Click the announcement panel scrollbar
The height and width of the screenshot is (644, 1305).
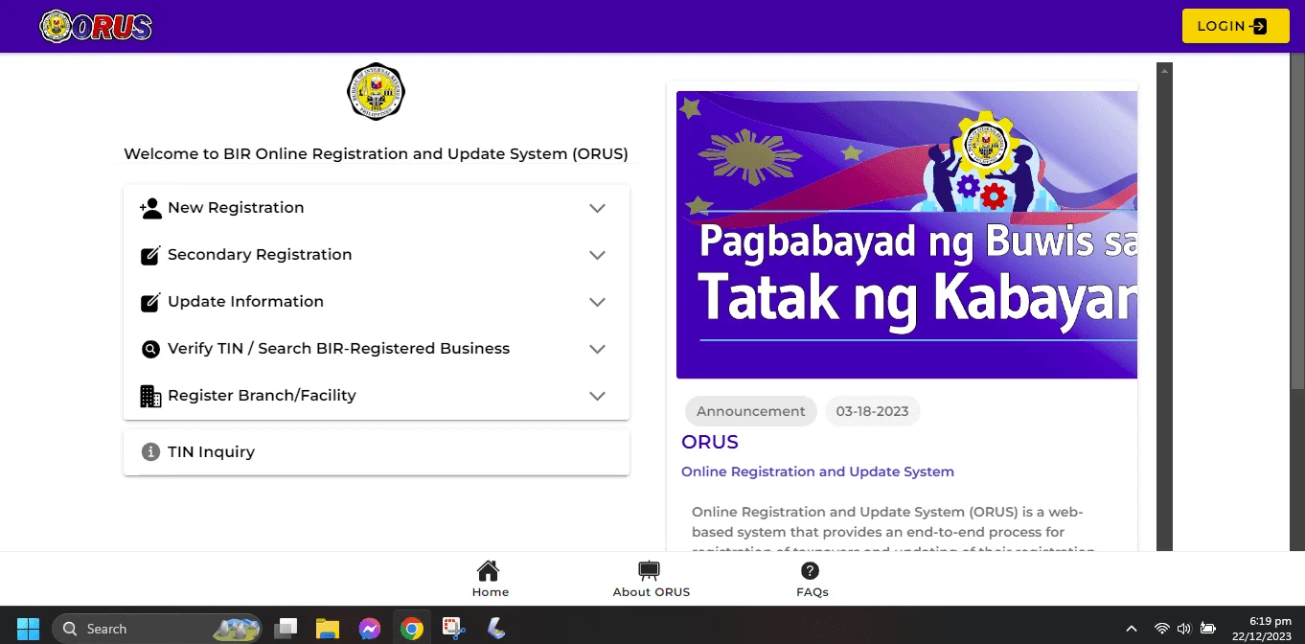1164,307
